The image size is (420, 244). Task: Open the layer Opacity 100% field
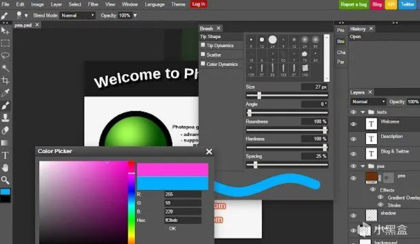pos(413,102)
